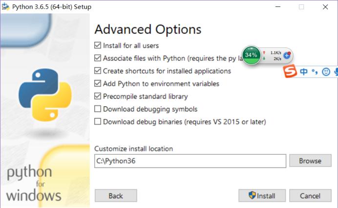Toggle punctuation mode icon in Sogou bar
338x208 pixels.
315,72
